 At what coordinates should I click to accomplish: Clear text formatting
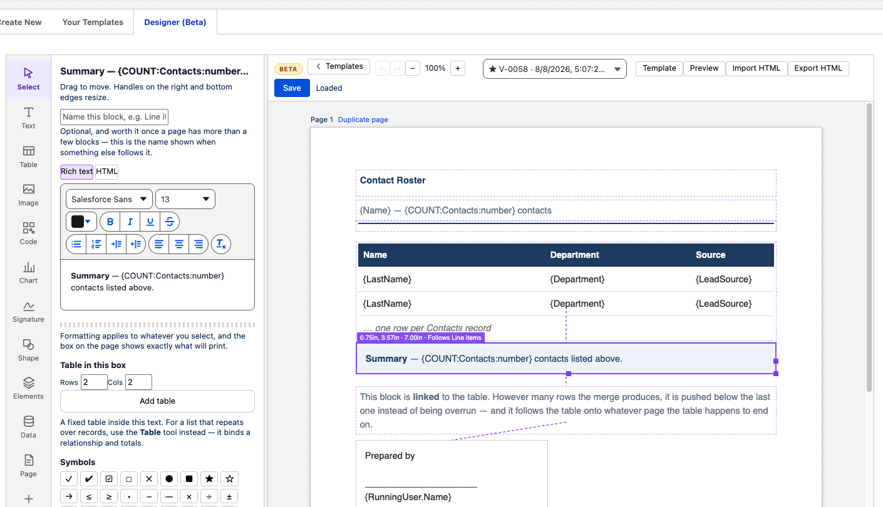tap(221, 244)
